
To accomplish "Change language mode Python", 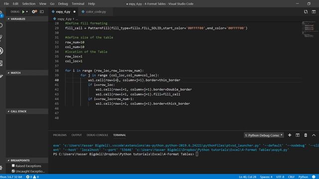I will coord(303,177).
